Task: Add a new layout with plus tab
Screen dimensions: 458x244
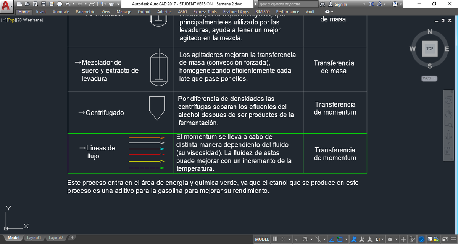Action: 71,238
